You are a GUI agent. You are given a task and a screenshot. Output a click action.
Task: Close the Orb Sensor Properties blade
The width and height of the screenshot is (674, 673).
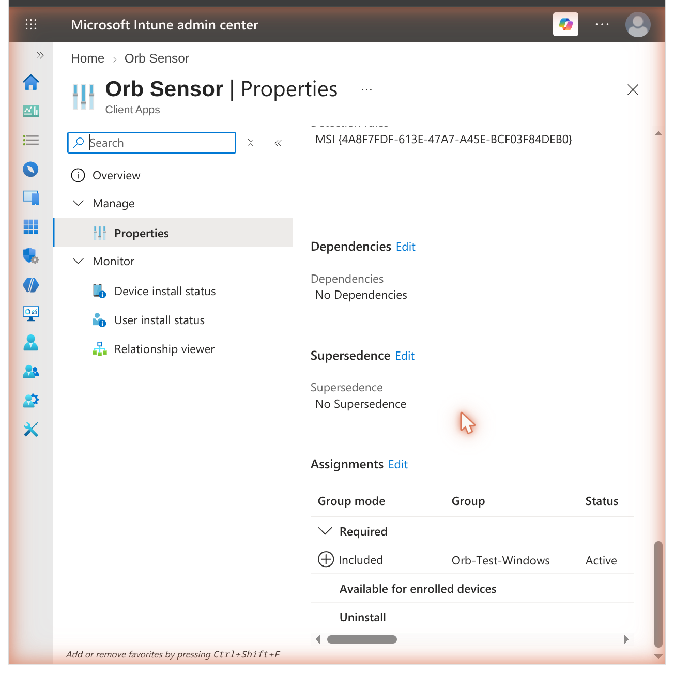pos(633,90)
